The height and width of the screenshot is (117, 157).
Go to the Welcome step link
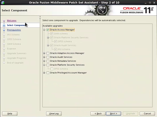(x=12, y=21)
